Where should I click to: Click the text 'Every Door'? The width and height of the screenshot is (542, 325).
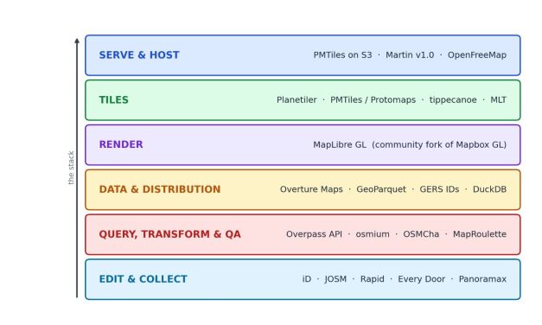coord(421,279)
